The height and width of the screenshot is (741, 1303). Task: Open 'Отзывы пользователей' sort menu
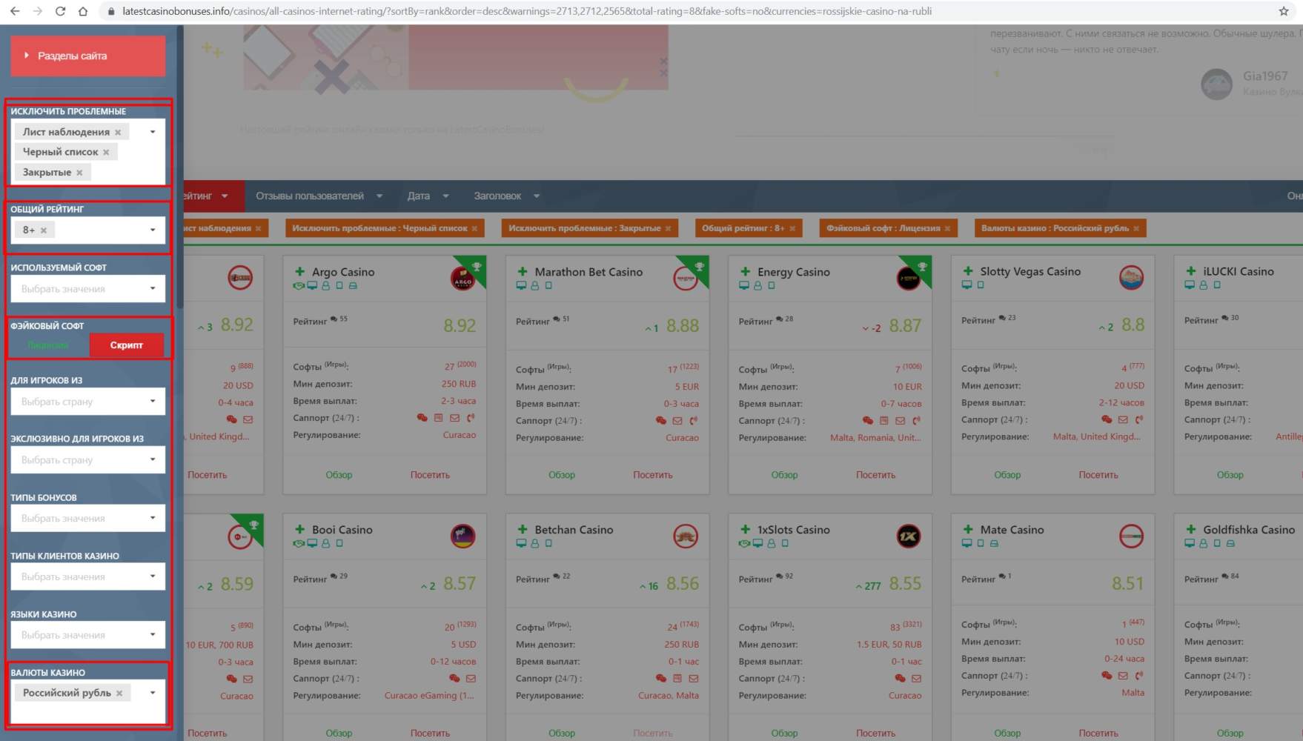319,196
